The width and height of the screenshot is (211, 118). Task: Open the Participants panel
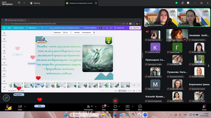click(x=88, y=107)
